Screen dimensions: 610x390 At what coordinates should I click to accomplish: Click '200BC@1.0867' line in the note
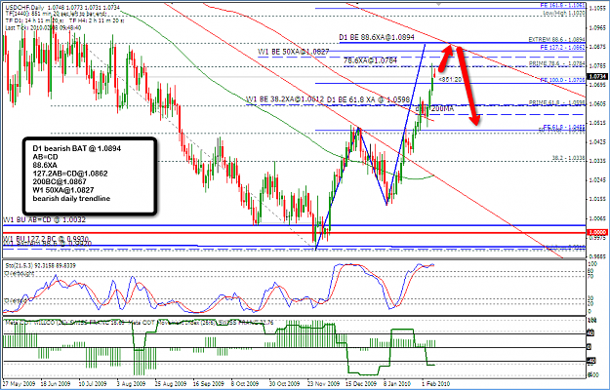60,181
